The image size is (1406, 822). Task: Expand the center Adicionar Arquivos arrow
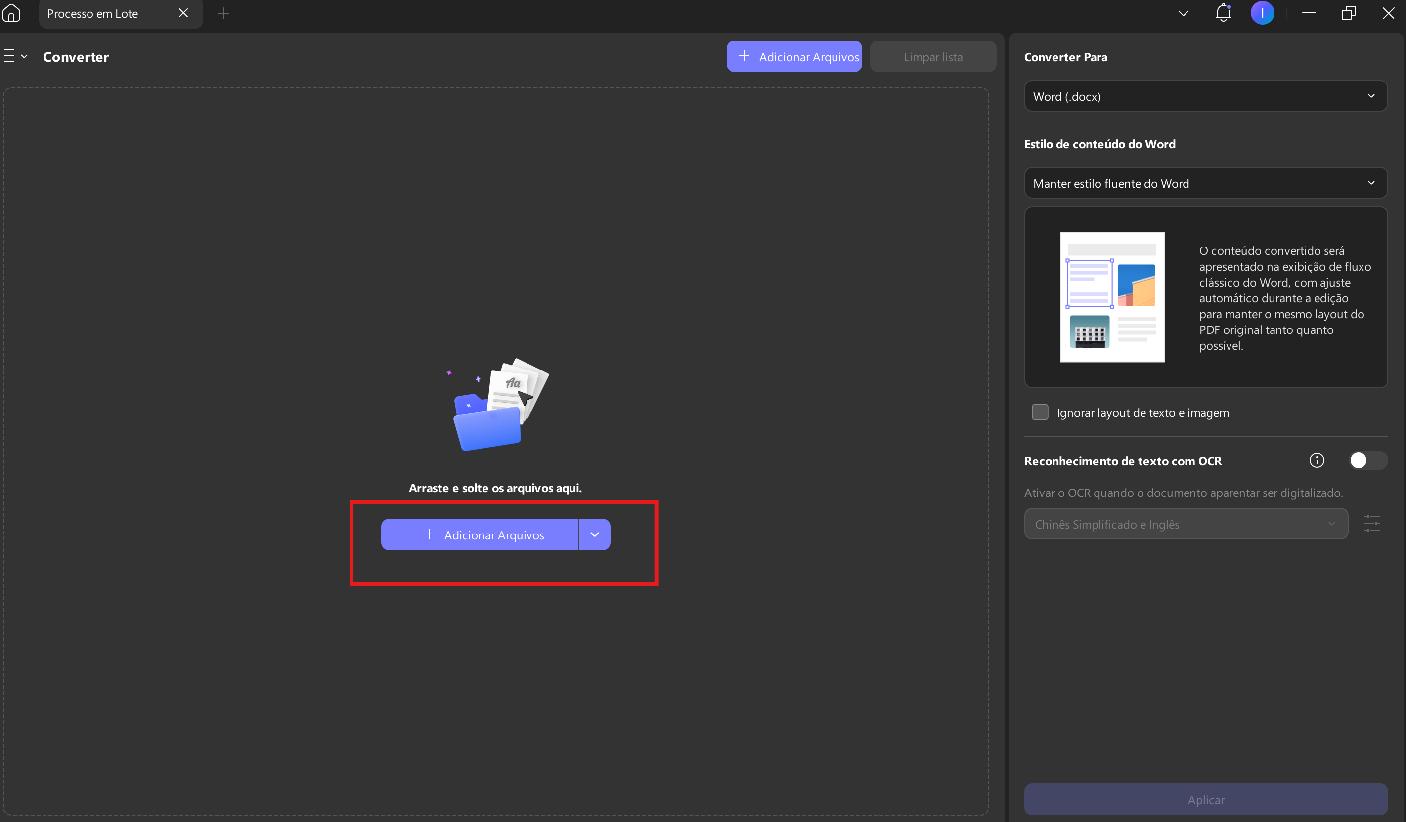pos(595,534)
